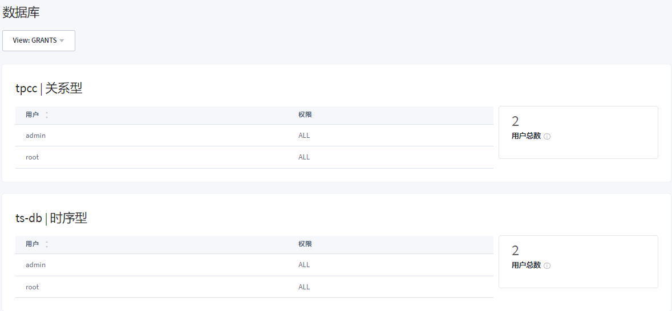Click 权限 column header in ts-db table
This screenshot has width=672, height=311.
(x=305, y=244)
